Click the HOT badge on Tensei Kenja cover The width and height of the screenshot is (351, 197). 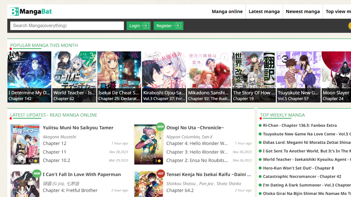coord(161,174)
